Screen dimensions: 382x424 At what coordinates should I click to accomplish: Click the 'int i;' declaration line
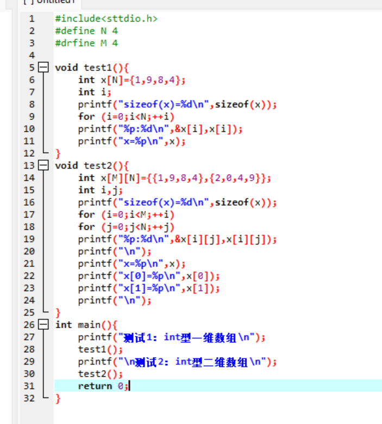95,92
